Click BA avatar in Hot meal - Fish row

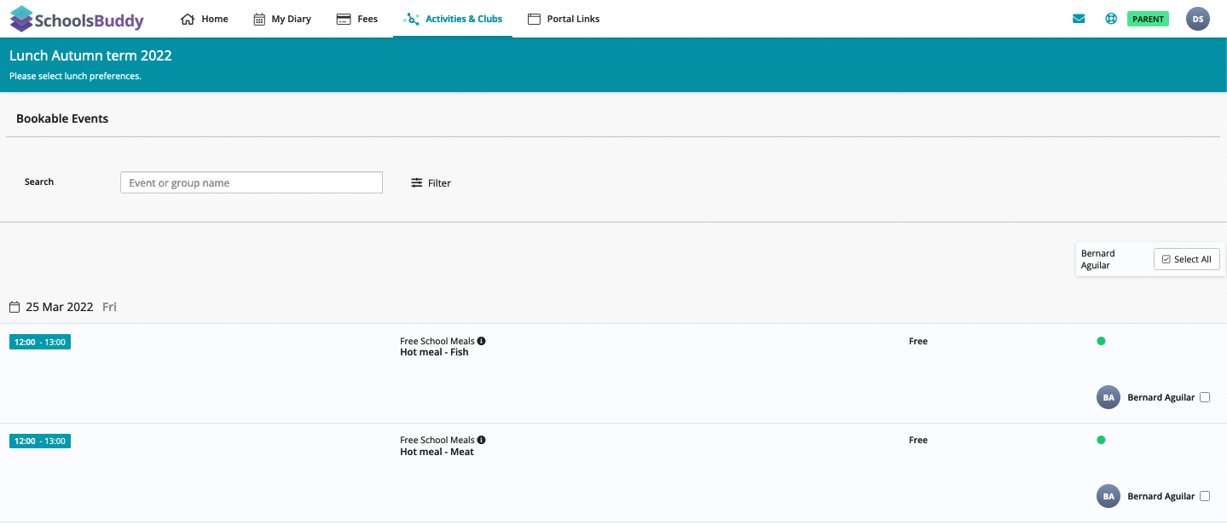[1108, 397]
